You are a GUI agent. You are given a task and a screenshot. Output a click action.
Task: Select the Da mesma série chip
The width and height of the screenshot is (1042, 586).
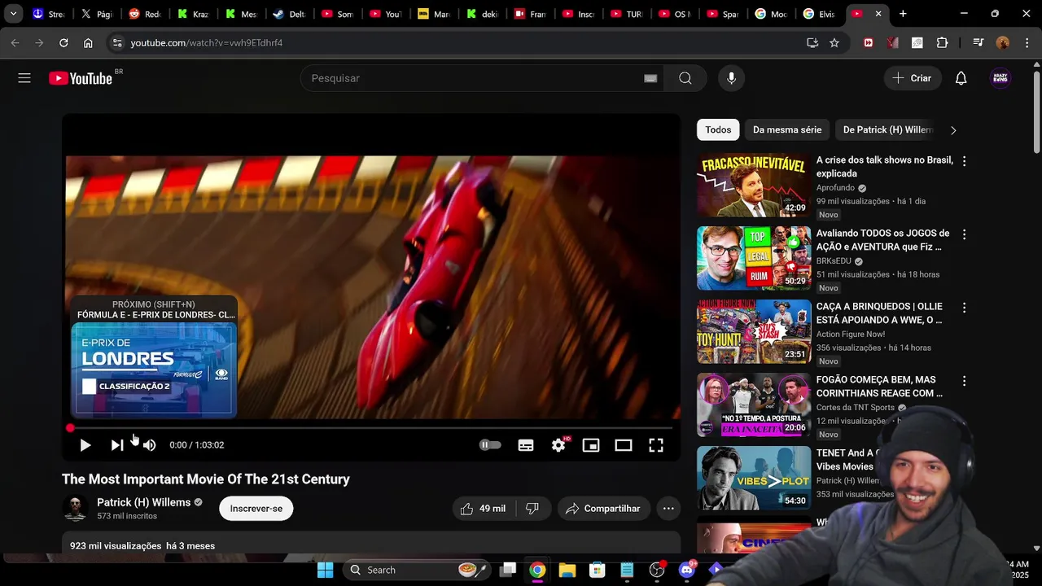787,129
